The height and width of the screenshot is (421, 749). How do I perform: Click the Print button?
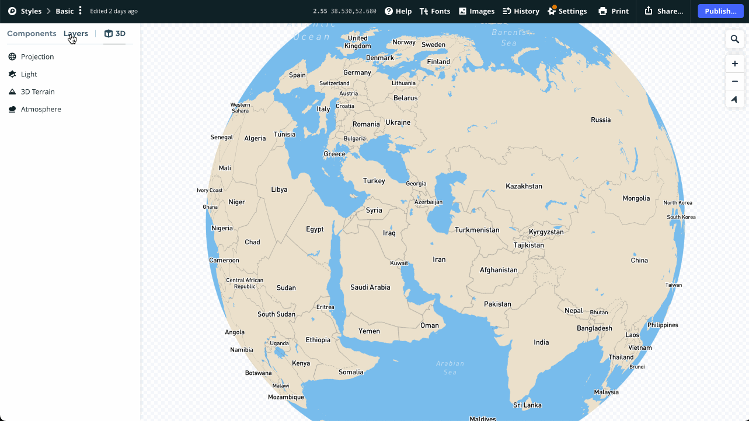coord(614,11)
